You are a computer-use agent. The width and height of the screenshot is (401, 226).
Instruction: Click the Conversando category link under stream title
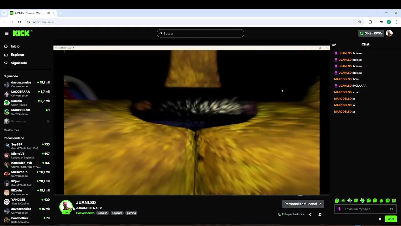[x=85, y=213]
